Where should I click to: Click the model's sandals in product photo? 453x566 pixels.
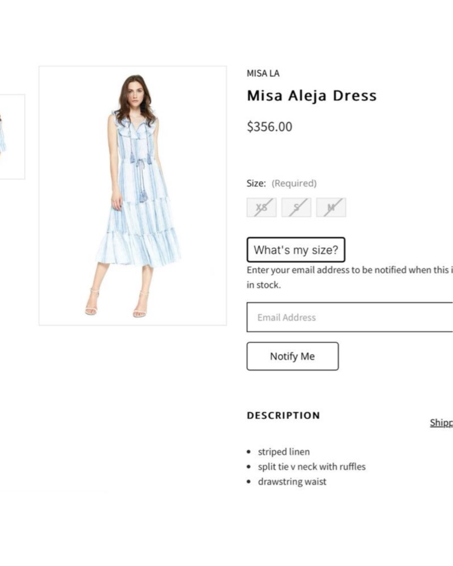117,304
